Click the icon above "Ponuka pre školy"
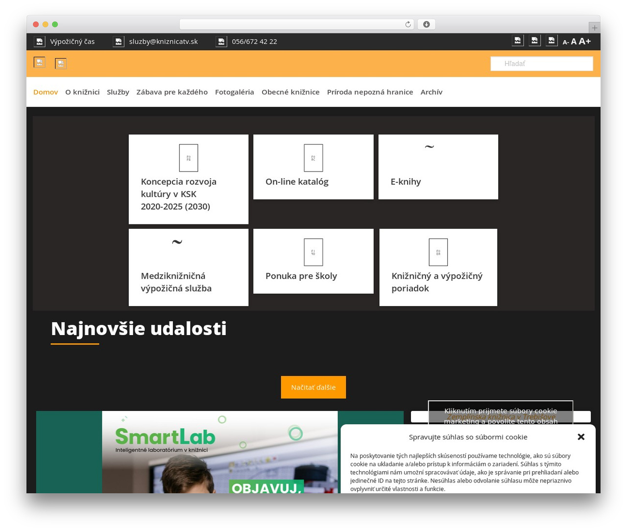This screenshot has width=627, height=531. click(313, 252)
